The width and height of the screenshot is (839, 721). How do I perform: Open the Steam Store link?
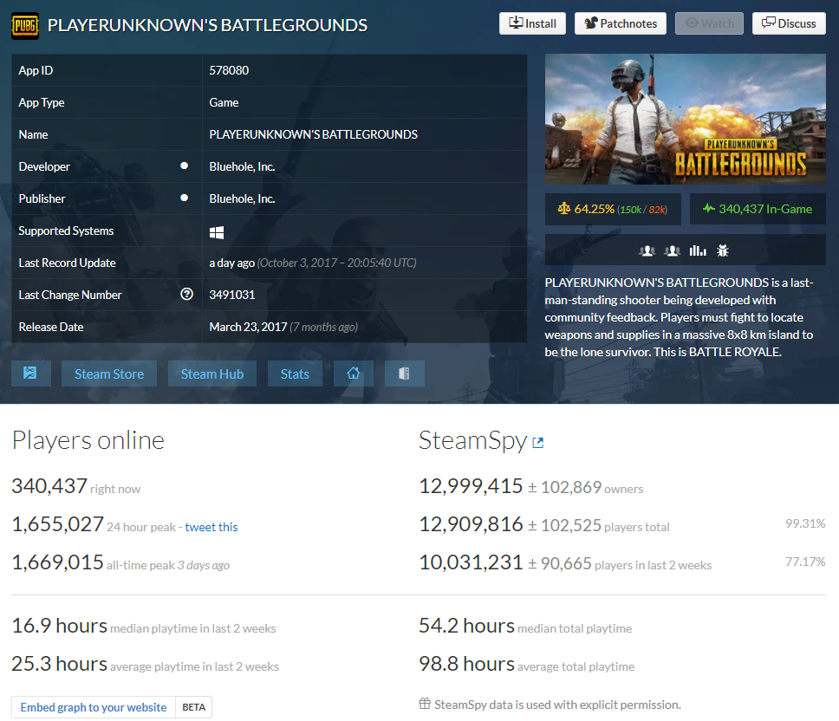click(x=109, y=373)
